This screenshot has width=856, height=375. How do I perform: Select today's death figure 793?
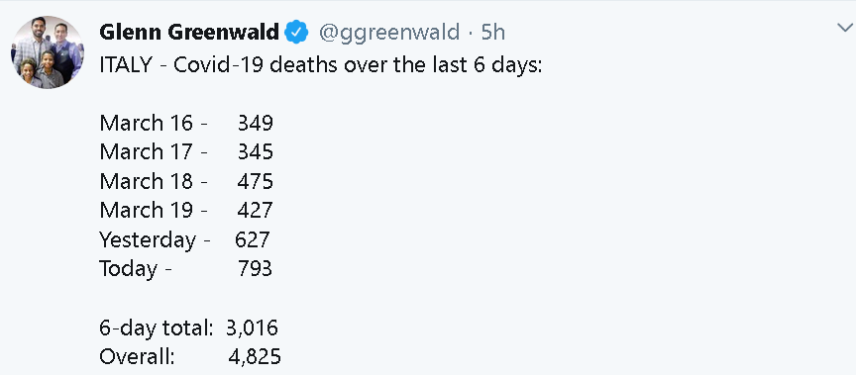[255, 268]
